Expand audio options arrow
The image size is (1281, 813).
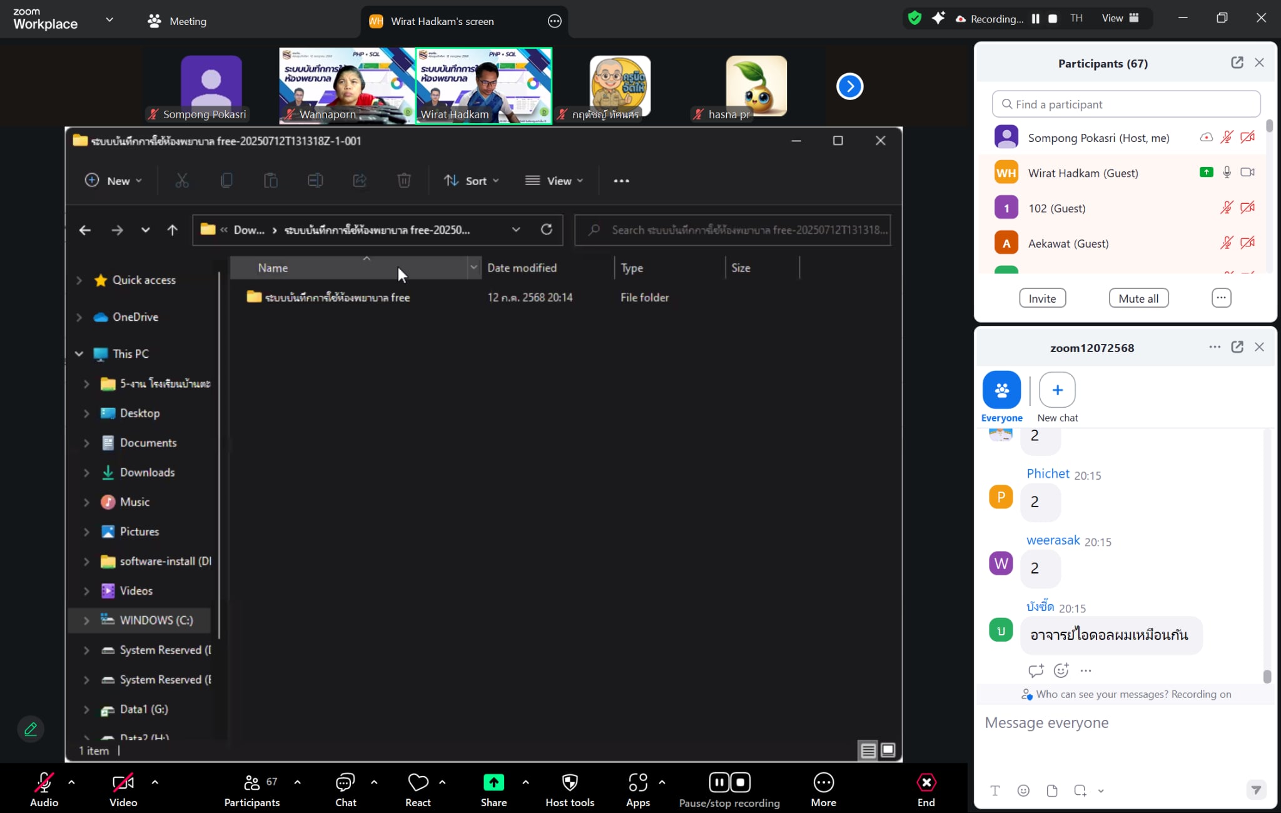71,782
